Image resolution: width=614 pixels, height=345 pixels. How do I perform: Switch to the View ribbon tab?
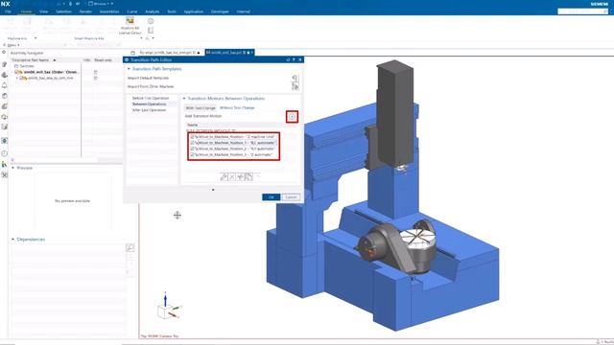(43, 11)
